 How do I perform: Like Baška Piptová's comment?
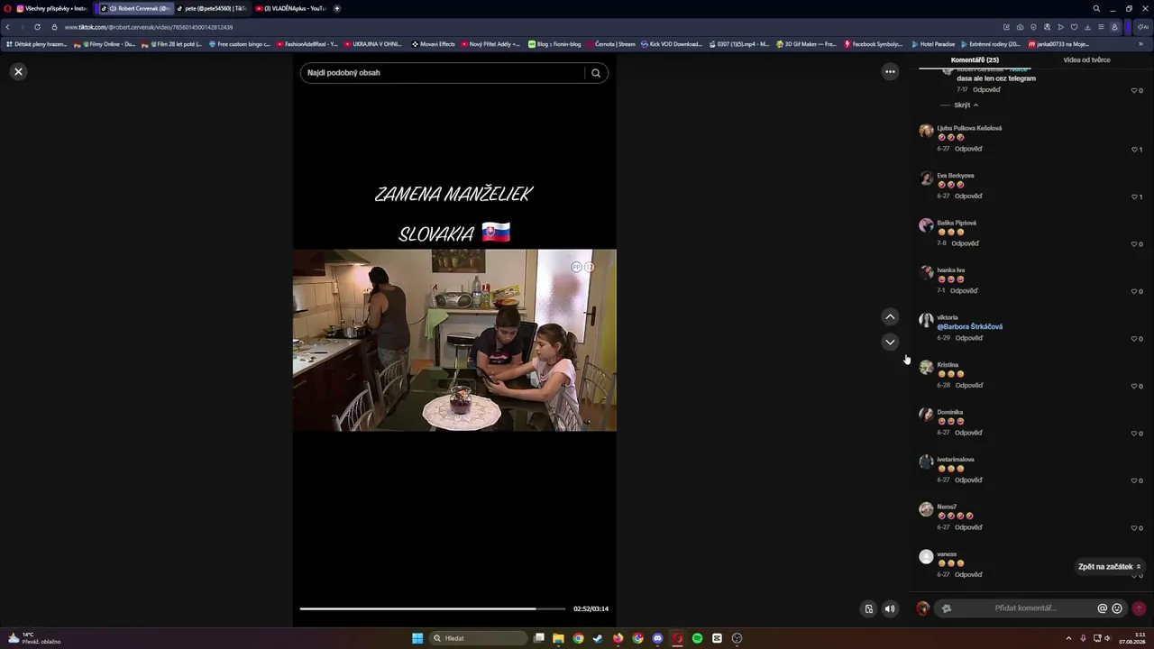coord(1134,244)
